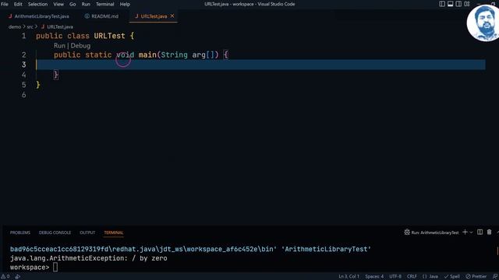Click Debug code lens above main
499x280 pixels.
pos(80,46)
